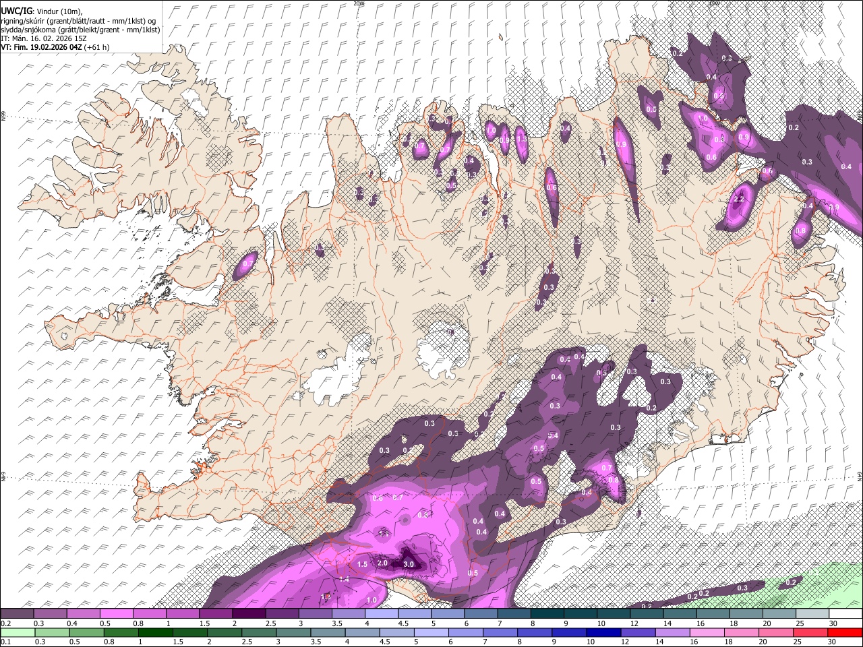Pick the bright pink top-row swatch starting at 0.5
Image resolution: width=863 pixels, height=647 pixels.
click(117, 614)
